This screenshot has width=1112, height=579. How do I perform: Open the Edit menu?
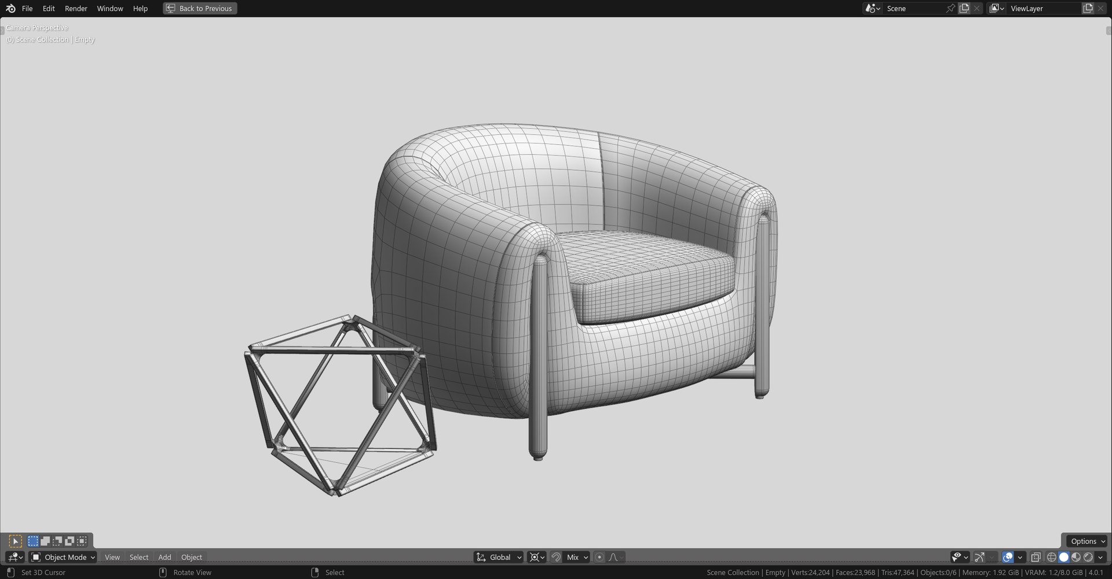(49, 8)
